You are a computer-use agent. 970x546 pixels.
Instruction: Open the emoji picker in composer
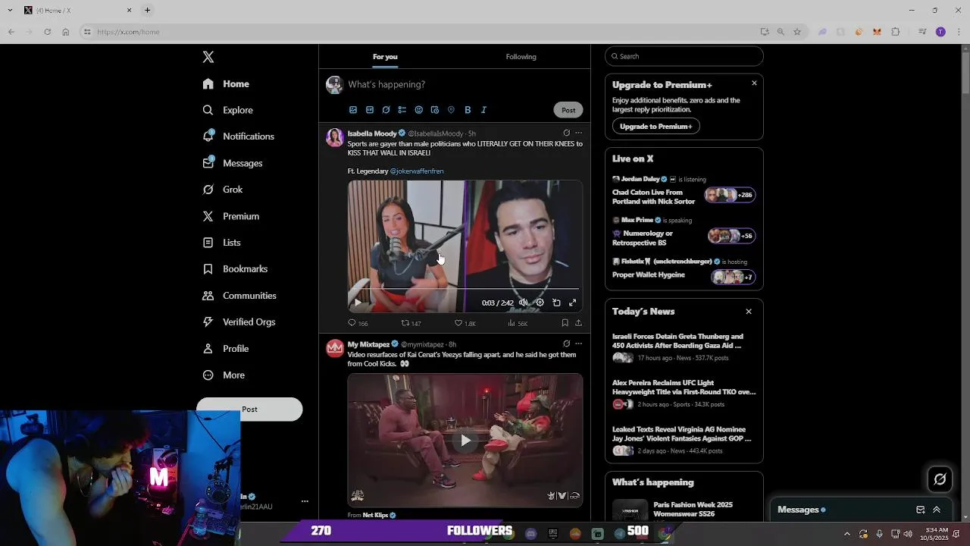click(x=418, y=110)
